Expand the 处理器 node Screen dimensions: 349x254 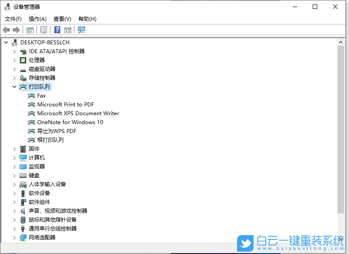[x=15, y=60]
